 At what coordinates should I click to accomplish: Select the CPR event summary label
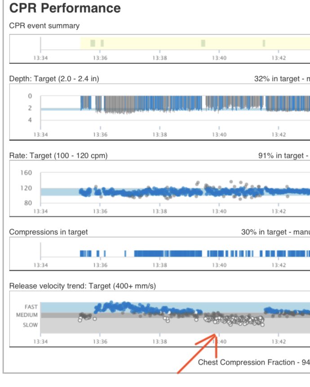pos(44,26)
